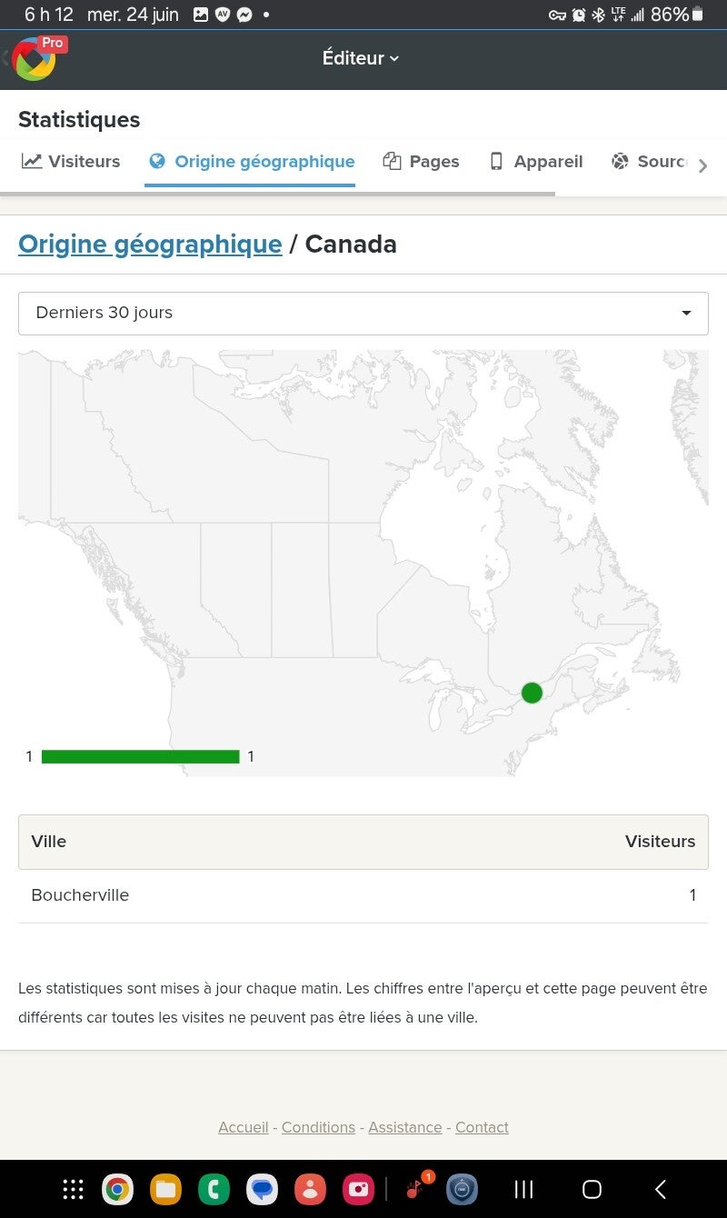
Task: Open the app drawer grid icon
Action: 73,1189
